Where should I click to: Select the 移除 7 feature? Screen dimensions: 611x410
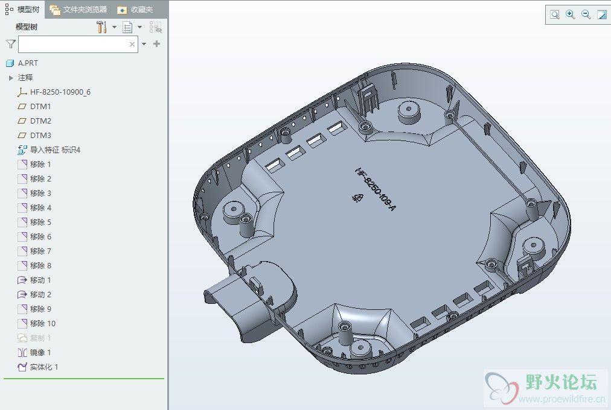(34, 251)
